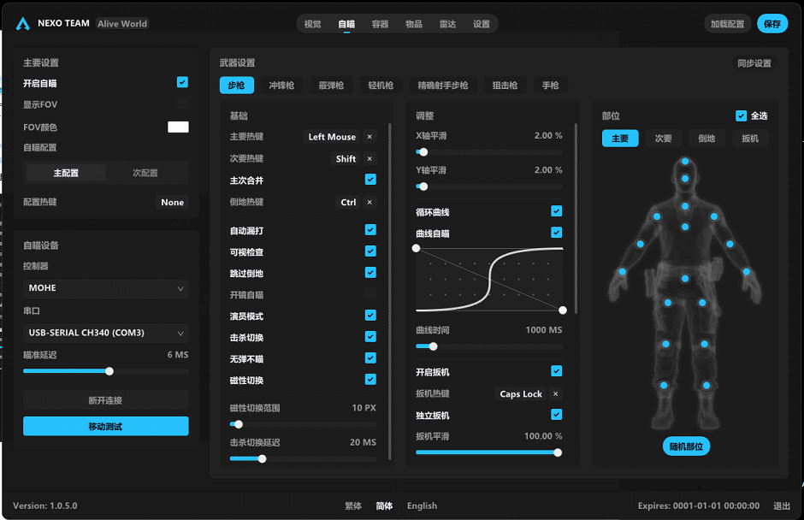Clear the Shift secondary hotkey with X
This screenshot has width=804, height=520.
click(369, 159)
